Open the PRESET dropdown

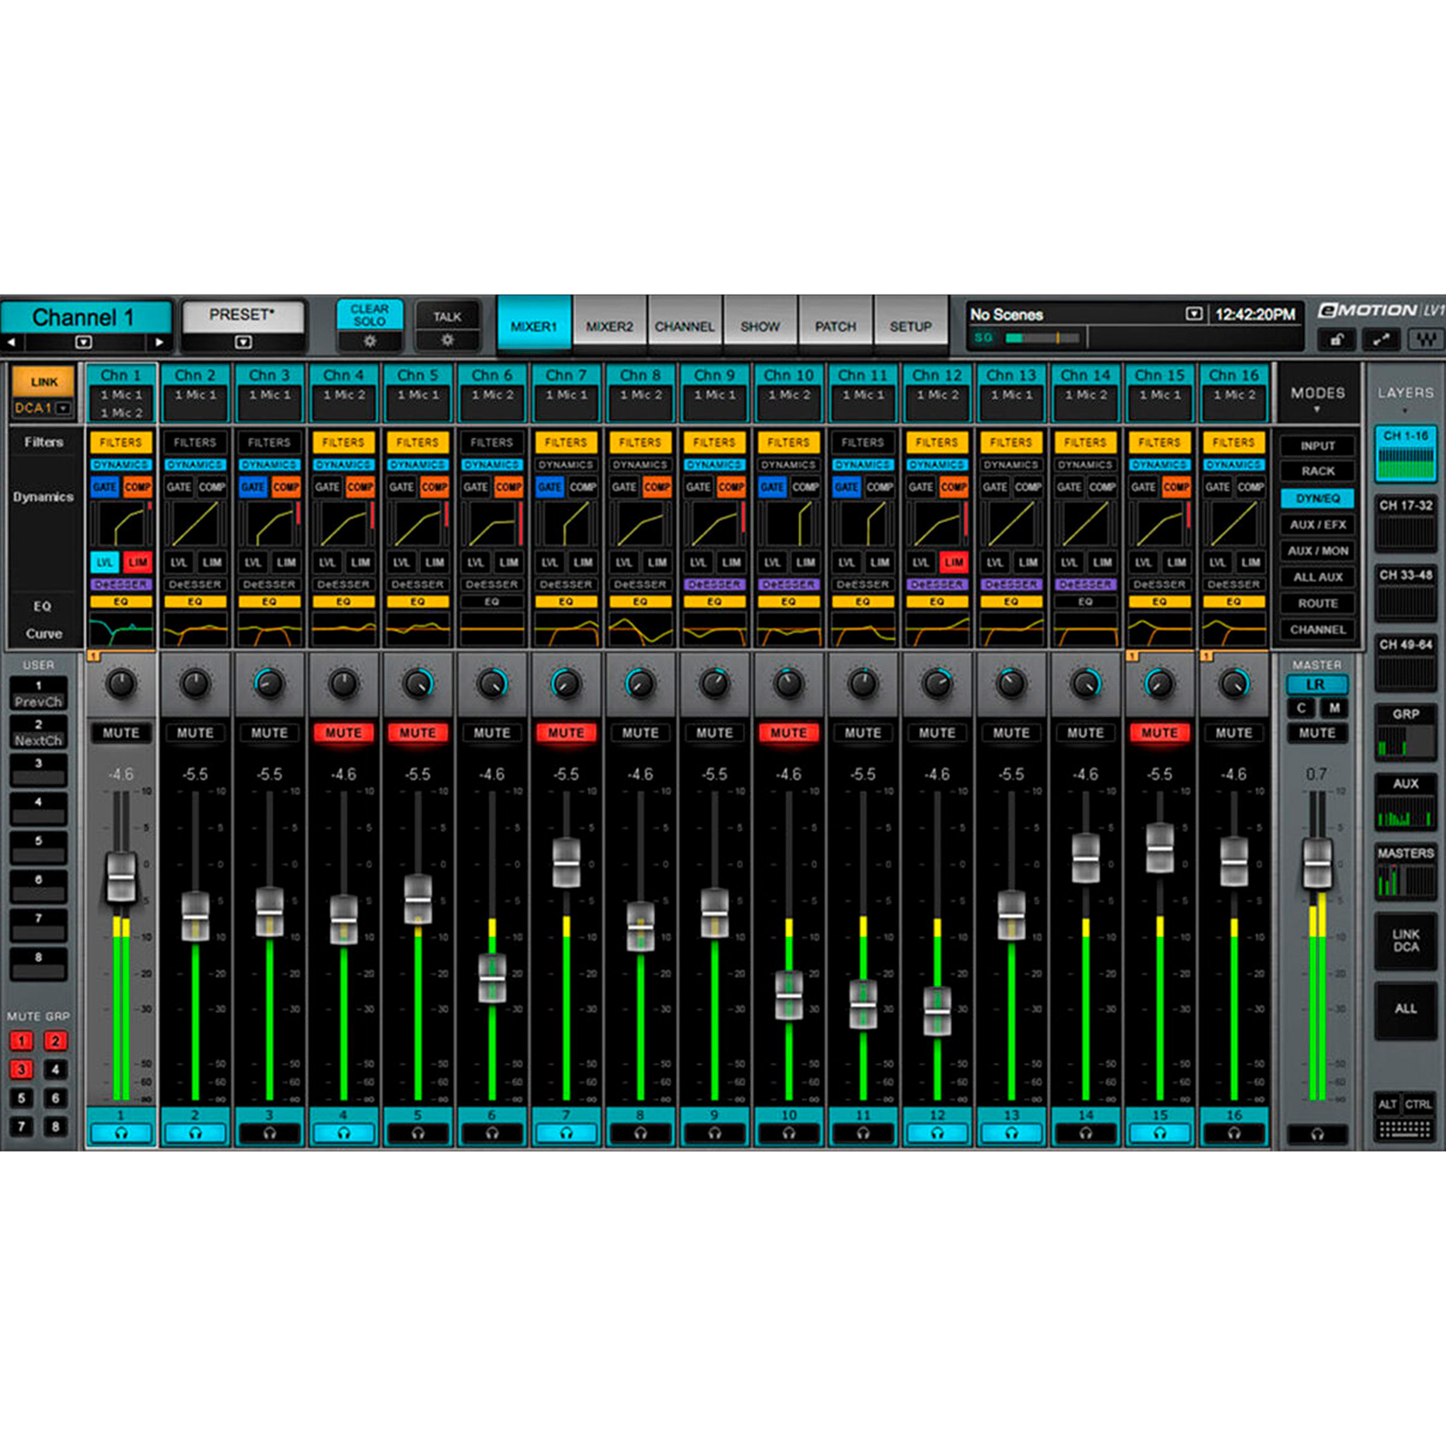point(244,342)
